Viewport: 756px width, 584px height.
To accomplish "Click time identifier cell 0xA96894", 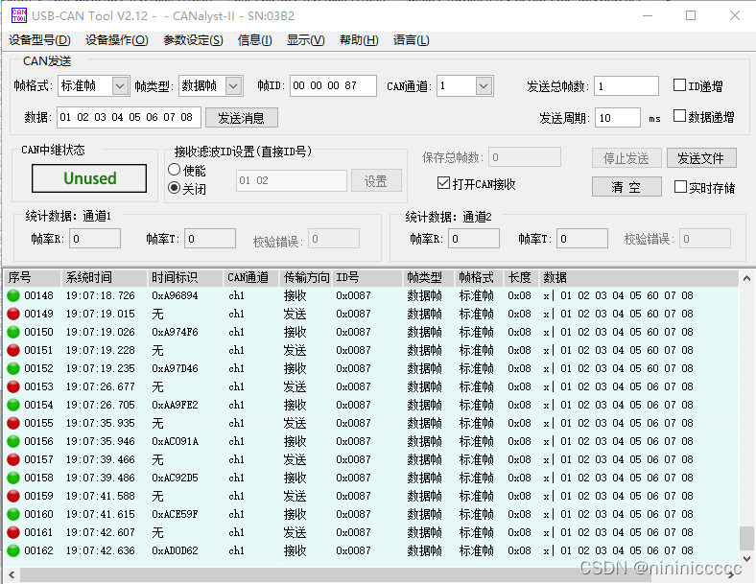I will [x=175, y=295].
